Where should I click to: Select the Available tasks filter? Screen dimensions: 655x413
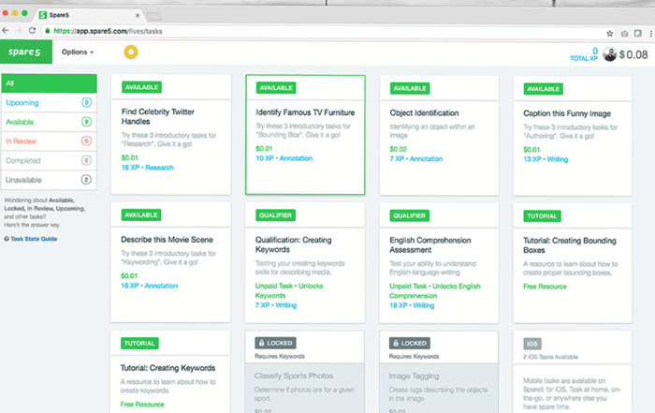tap(50, 122)
